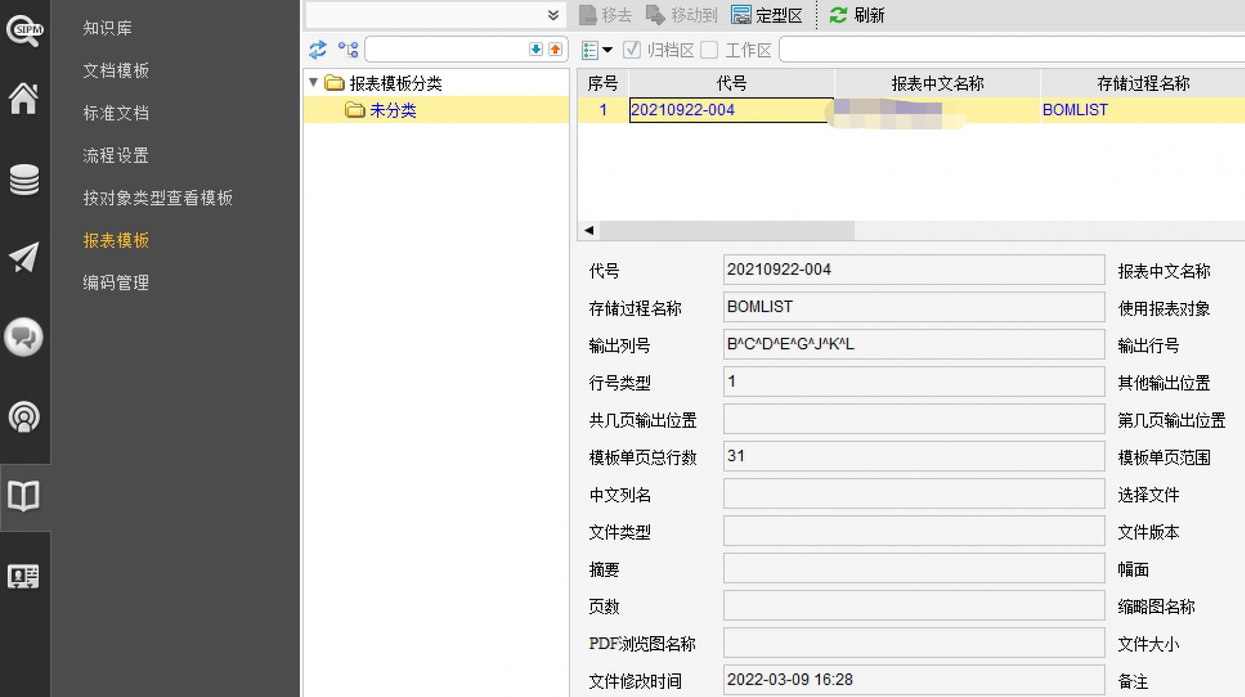Open 流程设置 menu item
1245x697 pixels.
click(116, 155)
